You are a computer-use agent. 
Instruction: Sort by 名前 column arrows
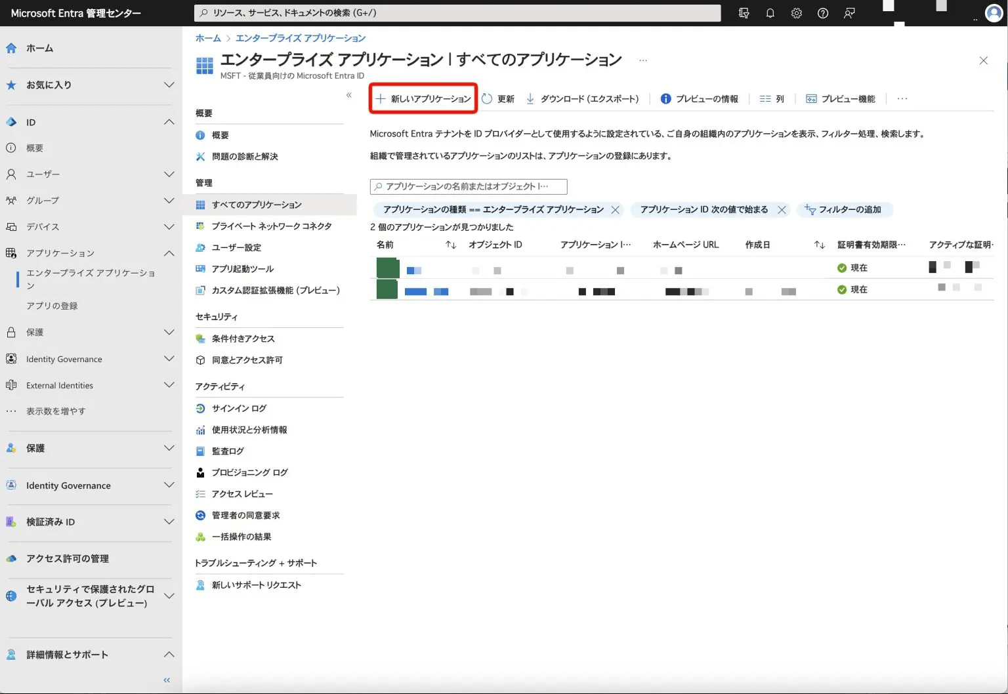click(451, 245)
